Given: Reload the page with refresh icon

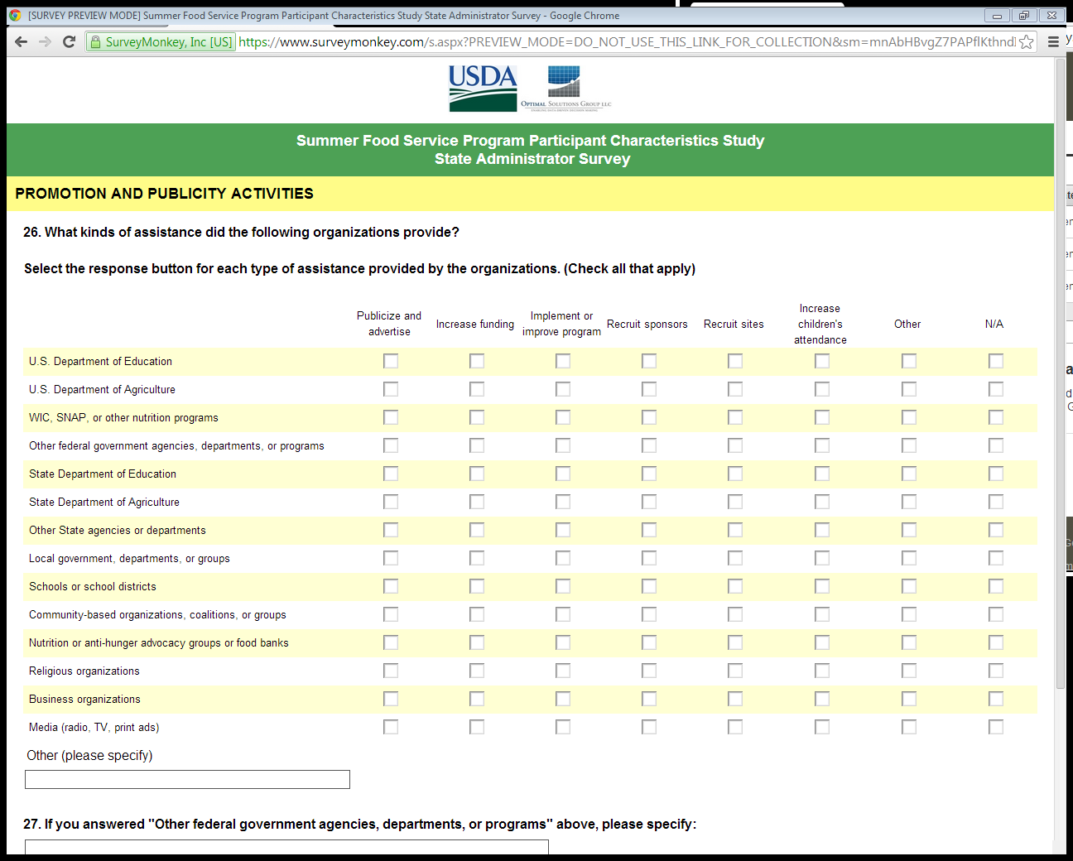Looking at the screenshot, I should [70, 41].
